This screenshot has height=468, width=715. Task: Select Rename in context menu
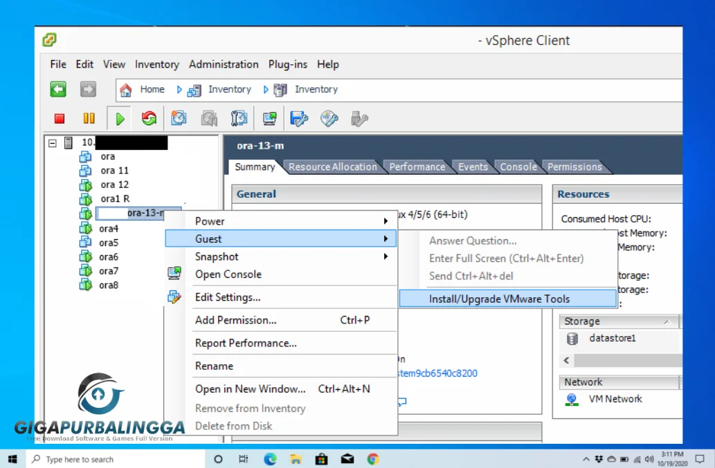280,366
